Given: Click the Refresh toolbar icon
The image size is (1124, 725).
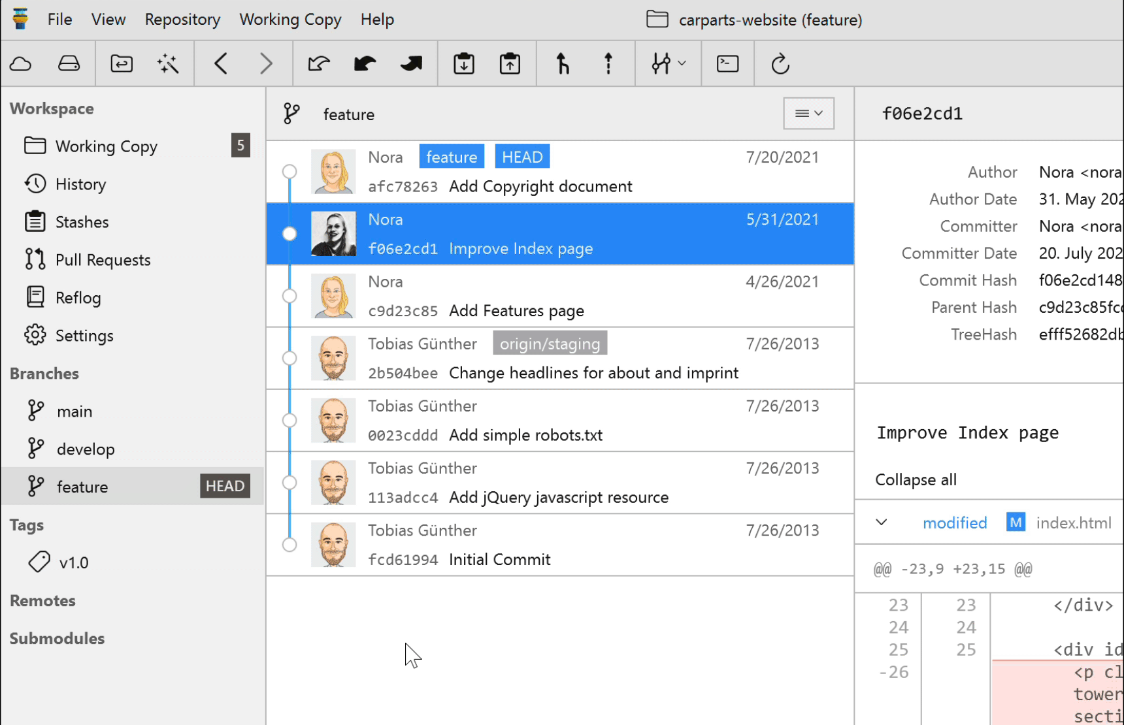Looking at the screenshot, I should pyautogui.click(x=780, y=64).
